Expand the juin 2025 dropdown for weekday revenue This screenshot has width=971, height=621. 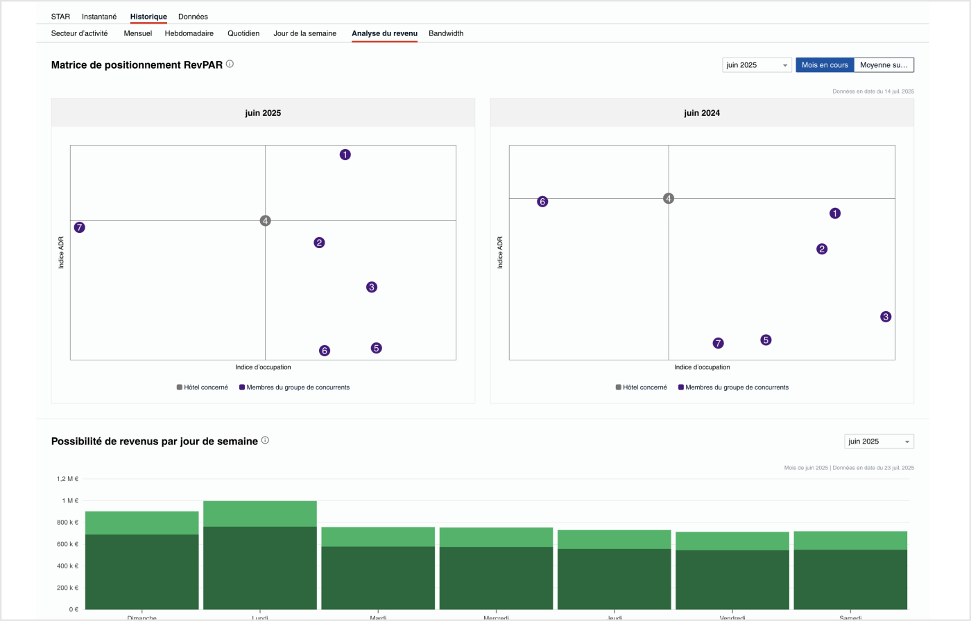coord(879,441)
